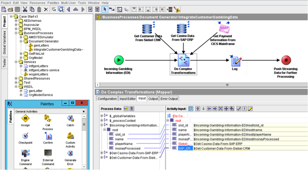The width and height of the screenshot is (308, 170).
Task: Expand the AMISYSSimulator folder
Action: (x=21, y=37)
